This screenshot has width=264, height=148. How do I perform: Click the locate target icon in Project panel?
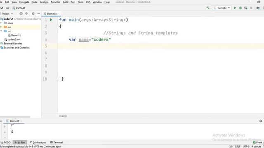click(21, 14)
